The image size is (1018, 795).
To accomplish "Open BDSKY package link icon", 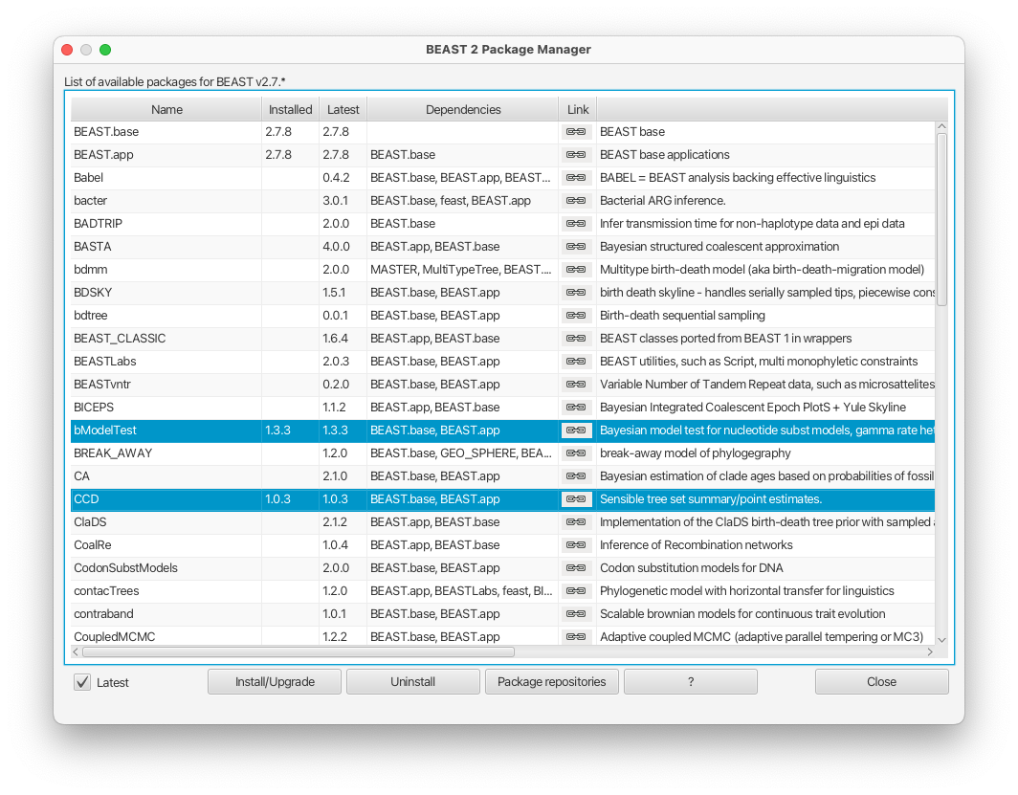I will [x=576, y=293].
